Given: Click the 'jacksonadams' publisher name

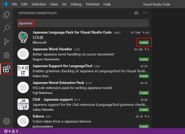Looking at the screenshot, I should [43, 126].
